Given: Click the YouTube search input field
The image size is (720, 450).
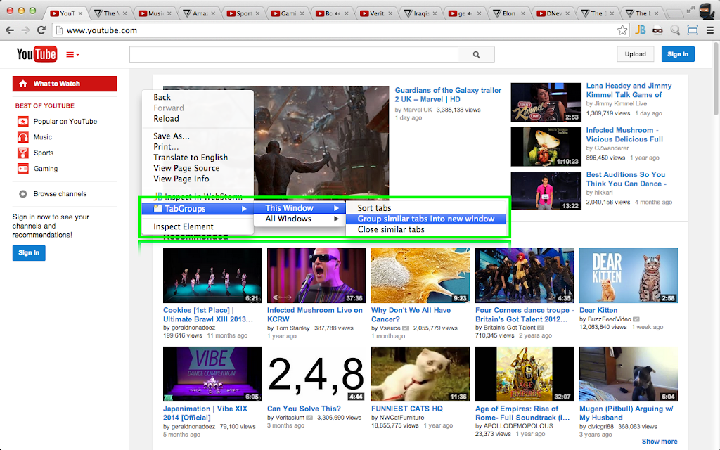Looking at the screenshot, I should click(x=294, y=55).
